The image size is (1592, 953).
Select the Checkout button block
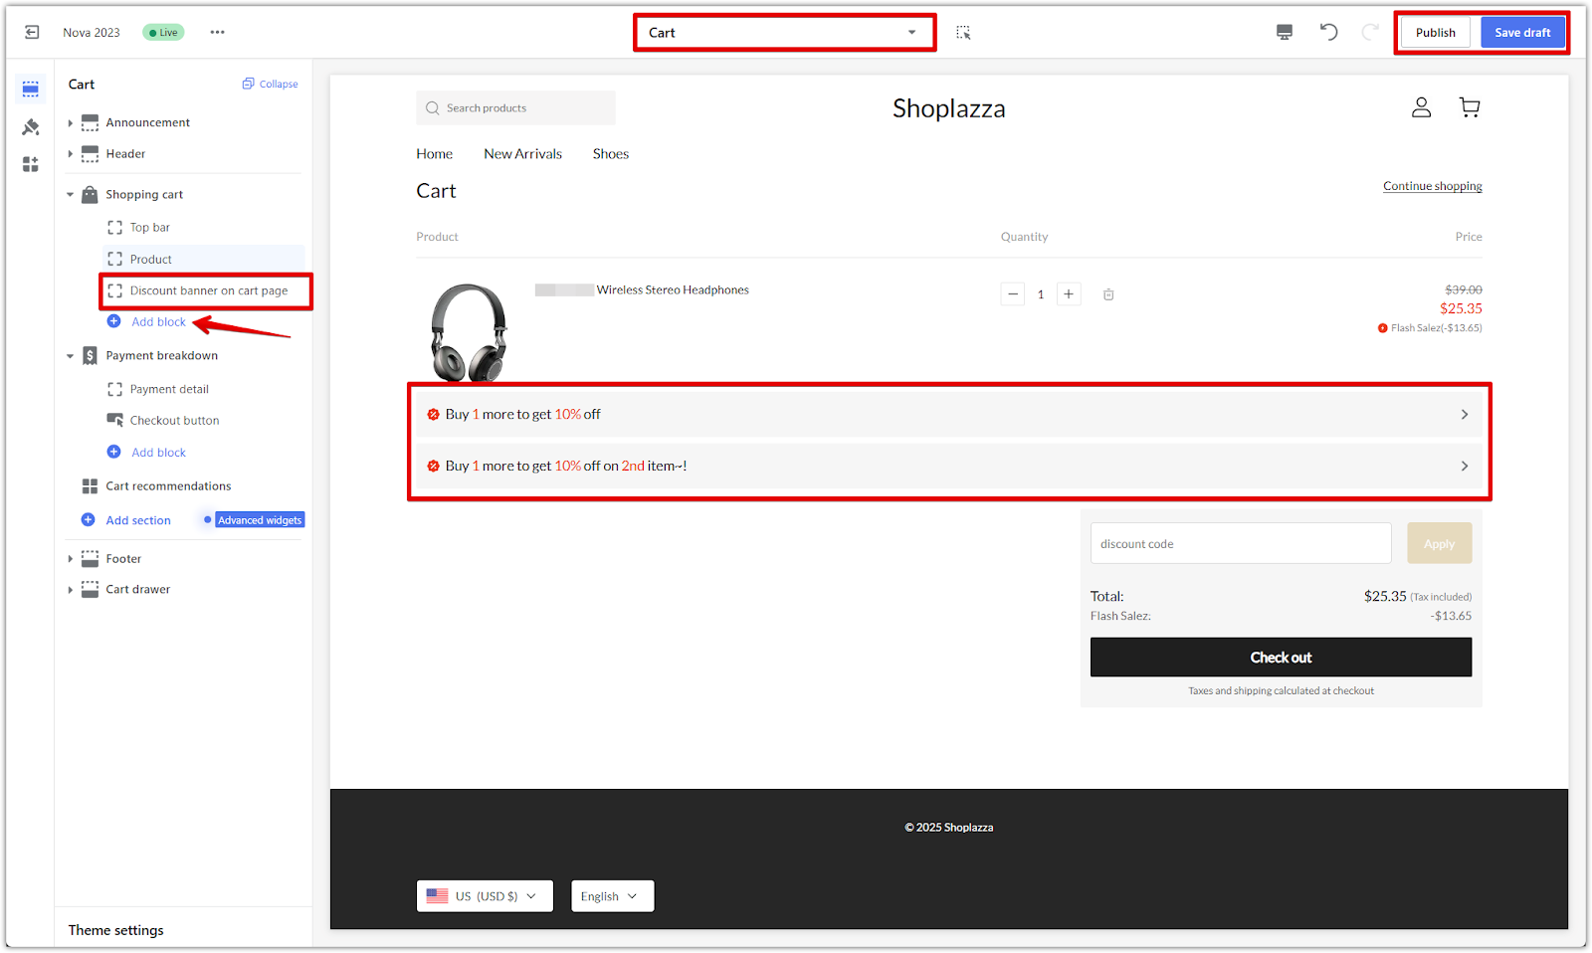(x=174, y=421)
